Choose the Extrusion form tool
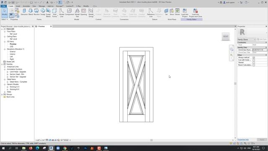The width and height of the screenshot is (268, 151). point(24,12)
